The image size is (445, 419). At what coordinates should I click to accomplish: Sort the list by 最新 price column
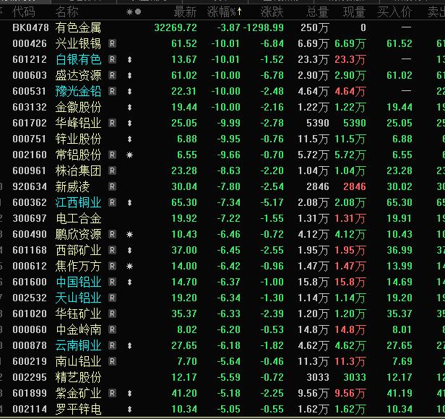[x=185, y=12]
